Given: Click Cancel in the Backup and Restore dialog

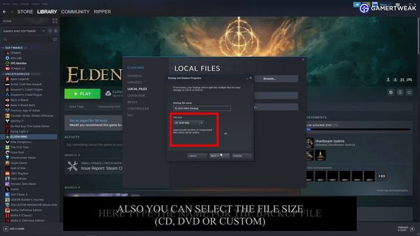Looking at the screenshot, I should (x=241, y=156).
